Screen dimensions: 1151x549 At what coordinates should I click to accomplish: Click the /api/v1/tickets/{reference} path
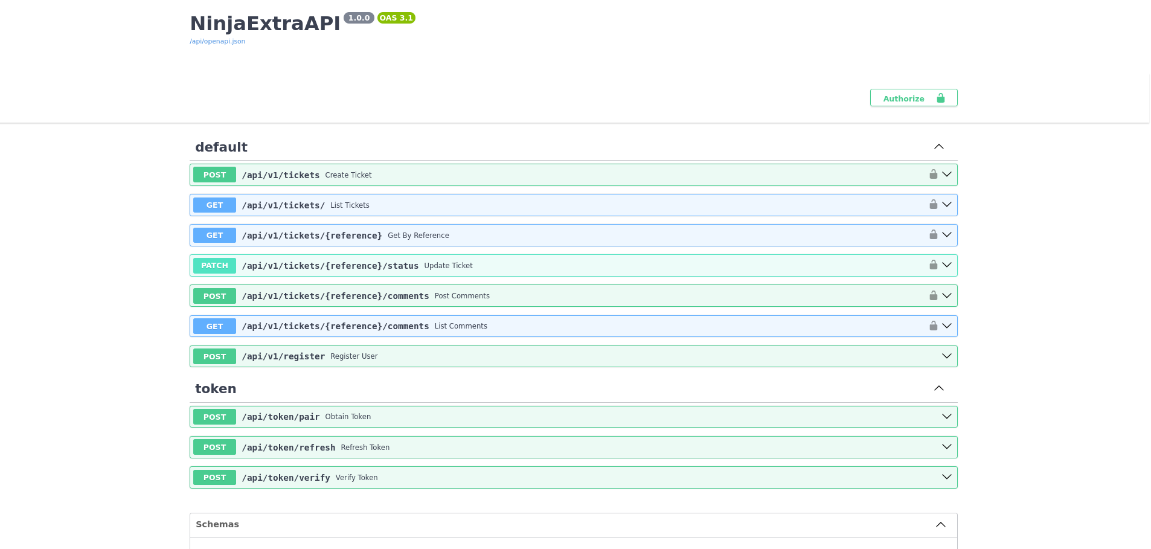[x=312, y=236]
